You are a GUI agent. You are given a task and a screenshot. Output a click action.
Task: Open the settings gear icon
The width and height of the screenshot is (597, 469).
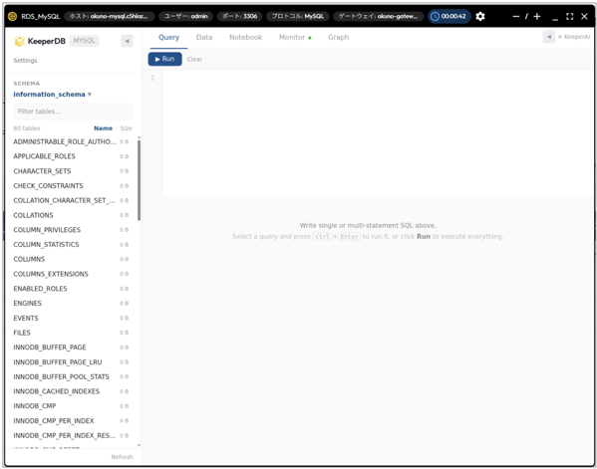[x=480, y=16]
